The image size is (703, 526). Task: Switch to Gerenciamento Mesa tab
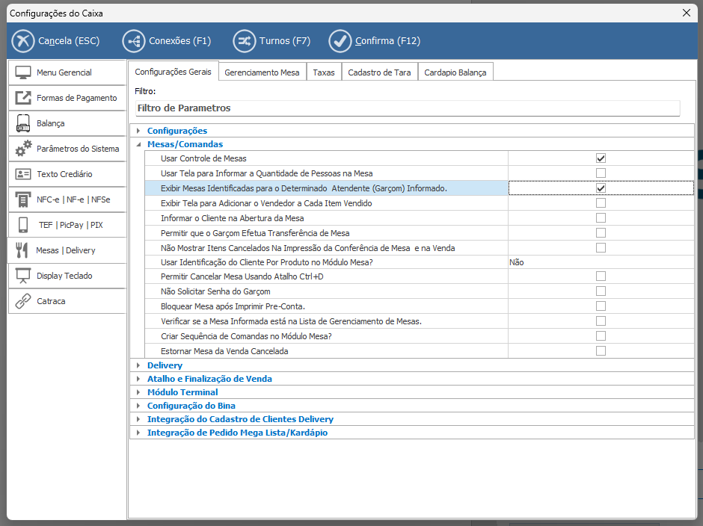tap(262, 72)
